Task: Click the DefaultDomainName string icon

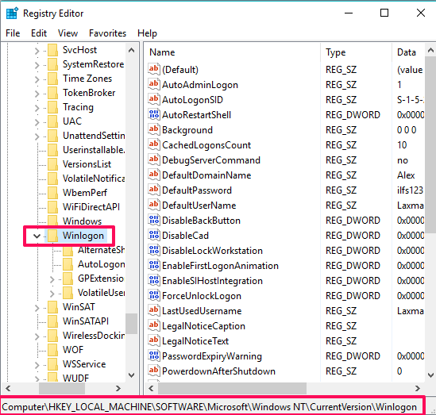Action: [153, 175]
